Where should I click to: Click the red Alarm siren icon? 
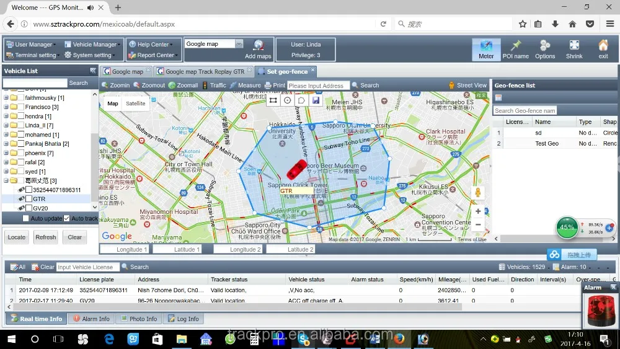601,311
